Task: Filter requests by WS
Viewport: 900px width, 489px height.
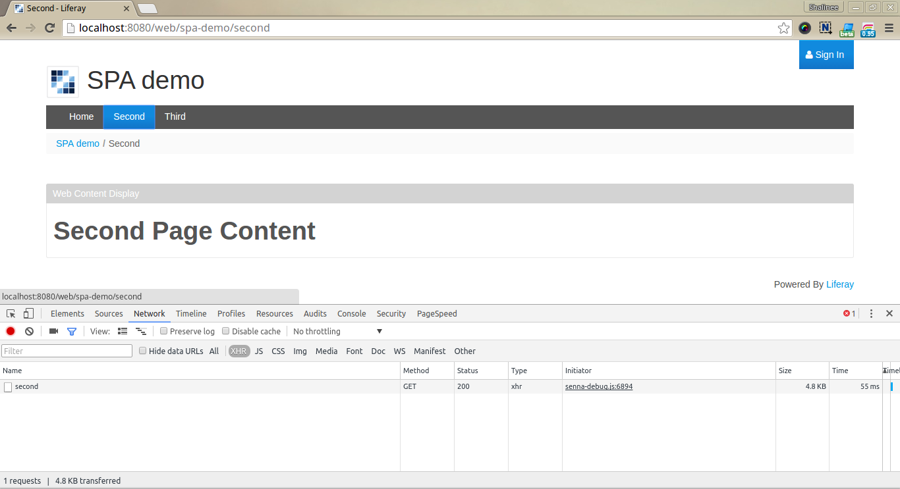Action: (x=400, y=351)
